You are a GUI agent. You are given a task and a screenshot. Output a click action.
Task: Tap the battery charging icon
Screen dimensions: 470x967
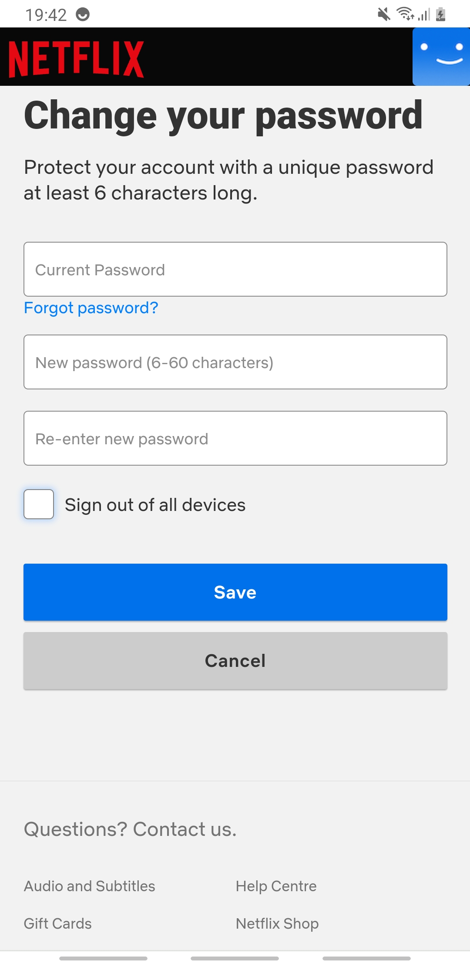441,14
